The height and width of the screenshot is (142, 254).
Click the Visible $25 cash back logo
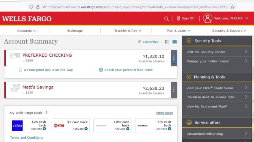[x=17, y=126]
